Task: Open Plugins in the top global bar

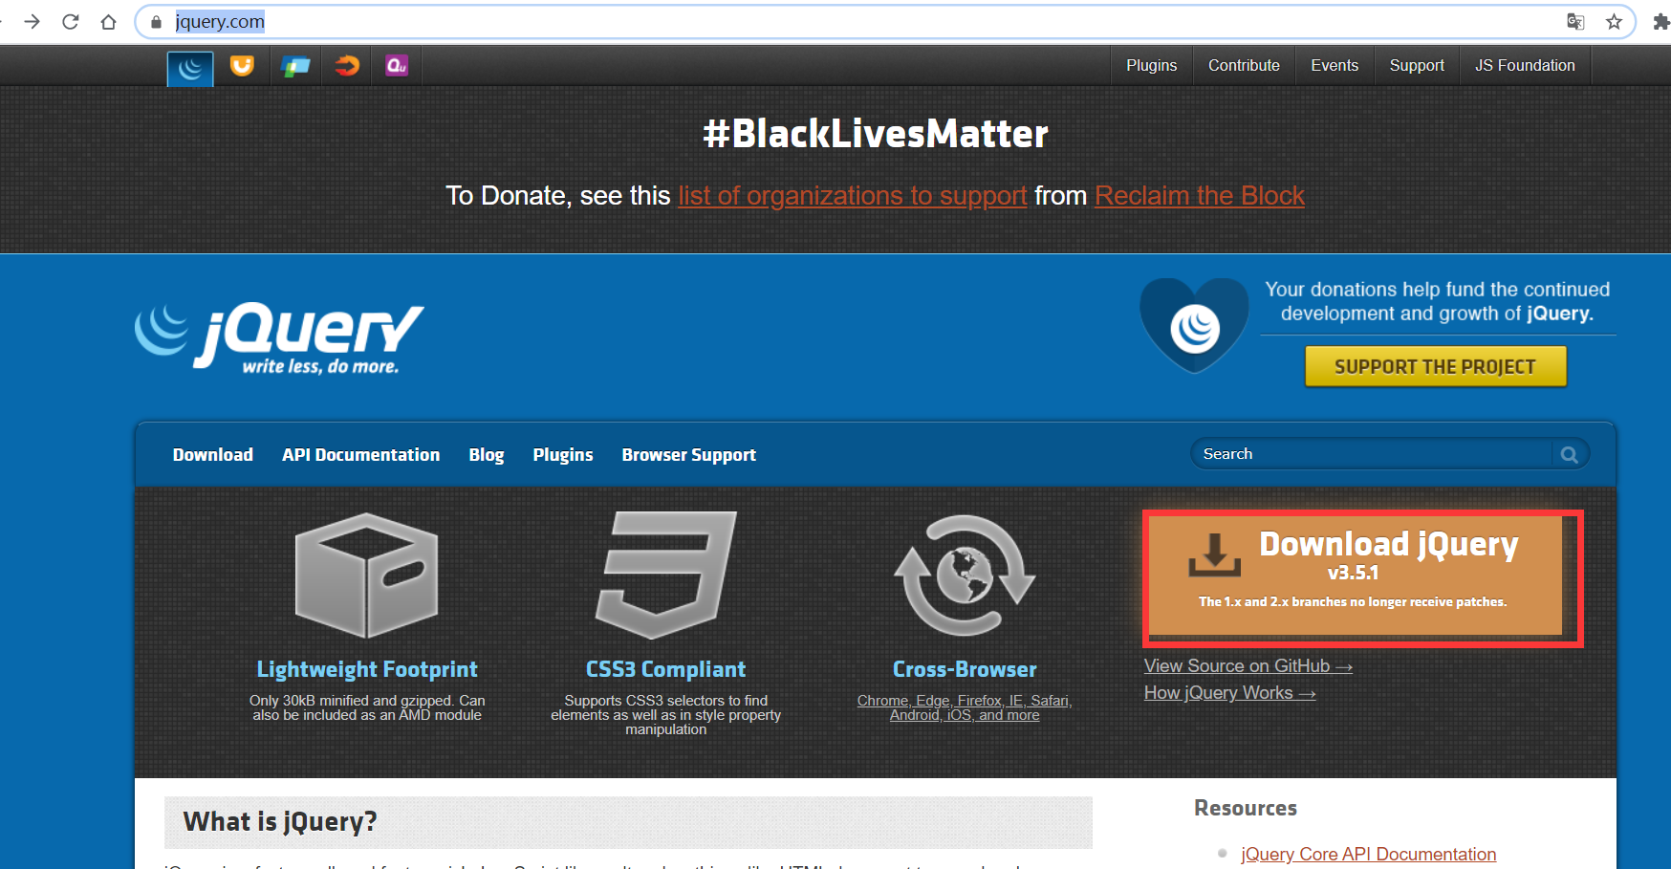Action: (1151, 65)
